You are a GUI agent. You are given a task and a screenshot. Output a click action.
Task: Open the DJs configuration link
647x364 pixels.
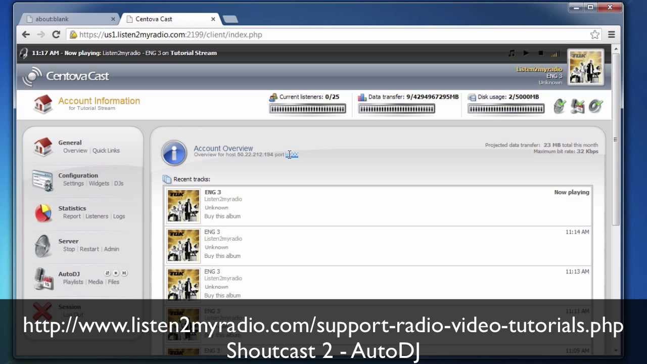pos(119,184)
